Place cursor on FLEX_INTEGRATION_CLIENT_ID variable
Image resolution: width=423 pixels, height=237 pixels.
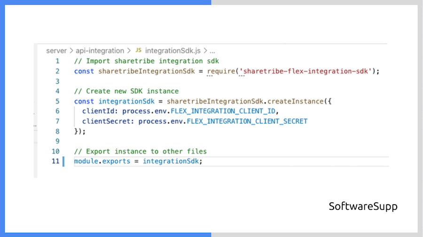[x=225, y=111]
